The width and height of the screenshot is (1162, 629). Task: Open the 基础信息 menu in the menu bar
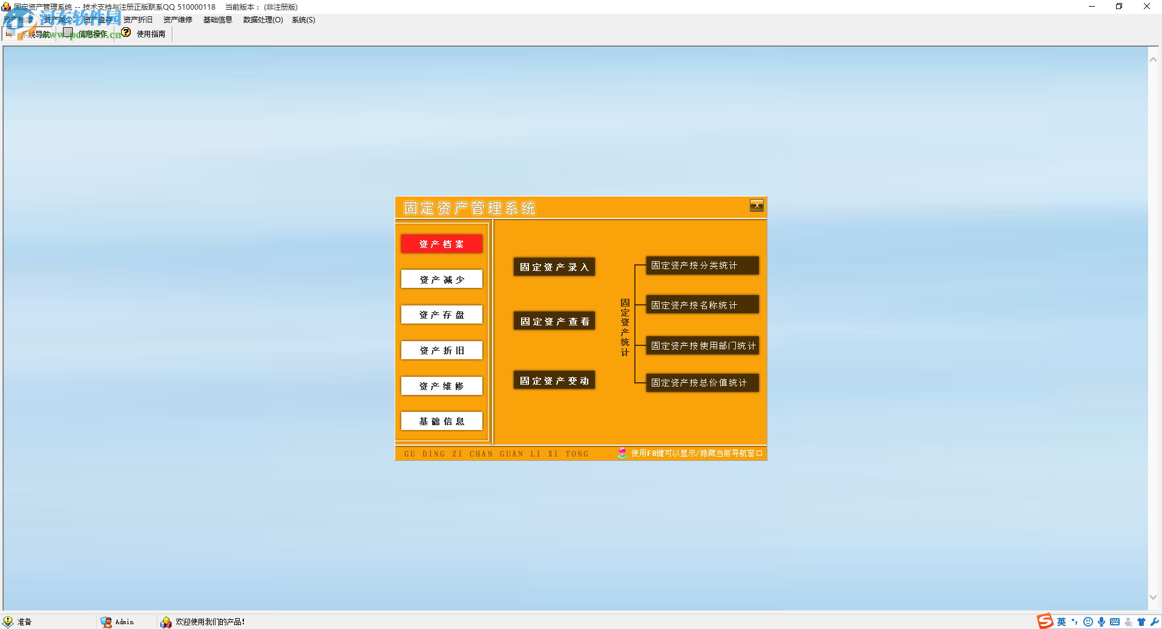218,20
